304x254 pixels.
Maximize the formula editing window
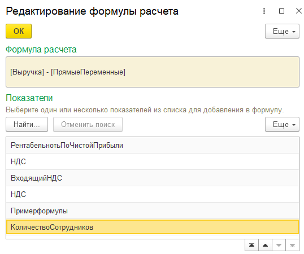point(281,11)
